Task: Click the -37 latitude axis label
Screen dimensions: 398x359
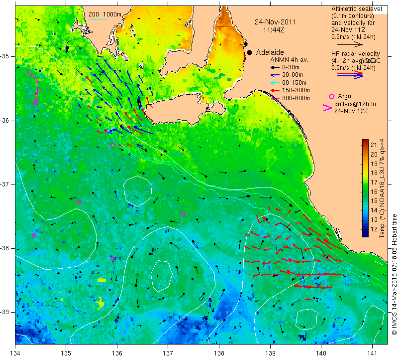Action: pyautogui.click(x=5, y=184)
